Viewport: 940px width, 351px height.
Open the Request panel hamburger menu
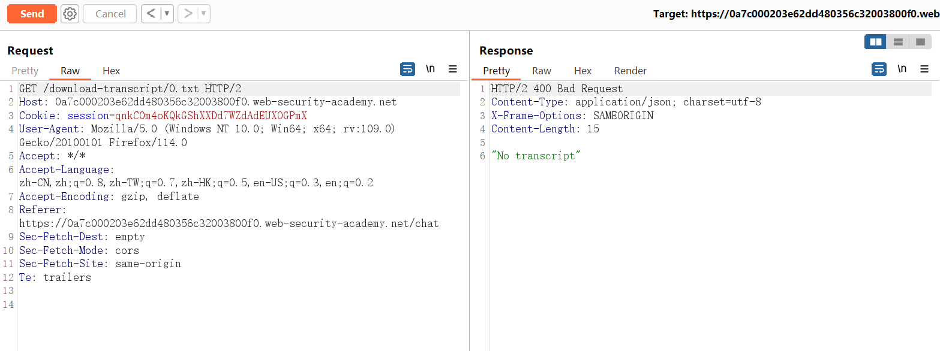click(x=453, y=69)
